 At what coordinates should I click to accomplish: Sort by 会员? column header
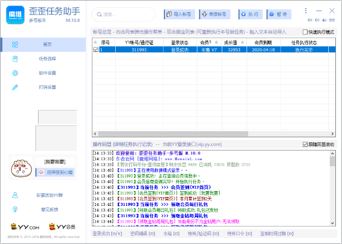click(x=210, y=42)
